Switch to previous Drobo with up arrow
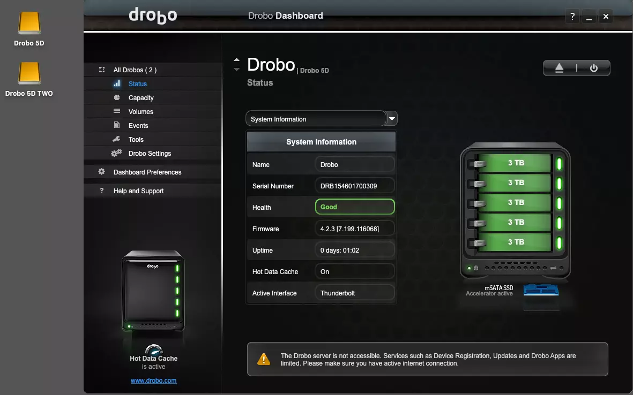 (236, 60)
